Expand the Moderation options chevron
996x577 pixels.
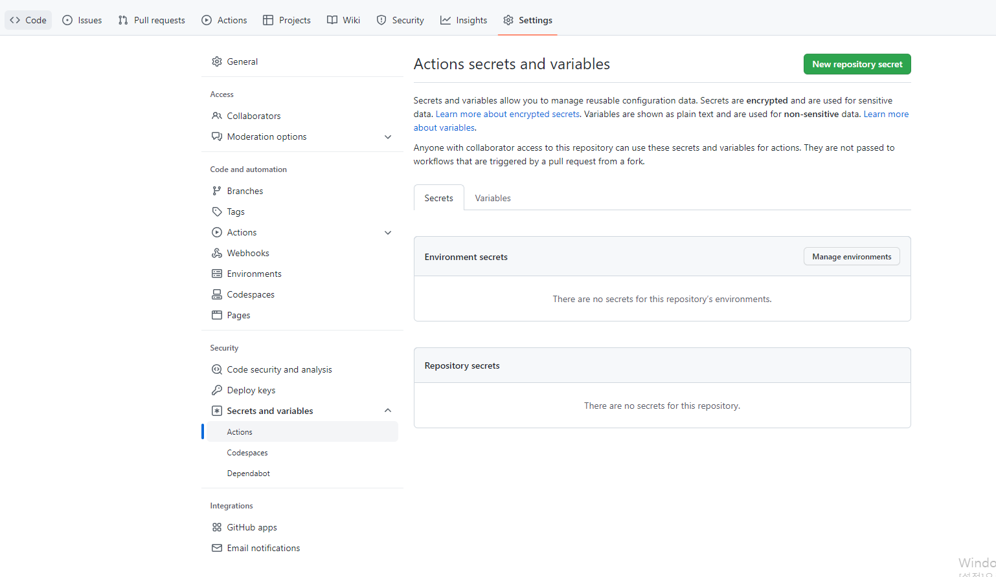pyautogui.click(x=388, y=136)
